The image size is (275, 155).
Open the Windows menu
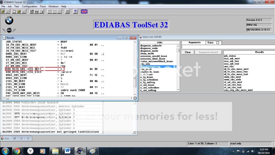[x=53, y=6]
